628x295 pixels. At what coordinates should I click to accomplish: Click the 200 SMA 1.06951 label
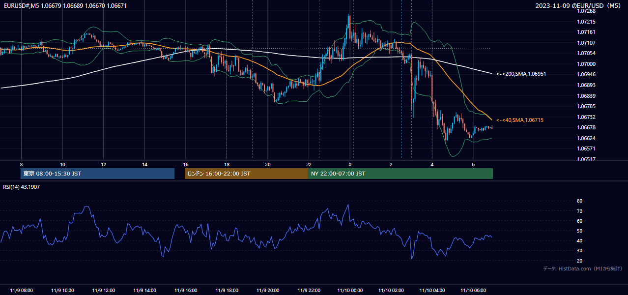point(521,74)
